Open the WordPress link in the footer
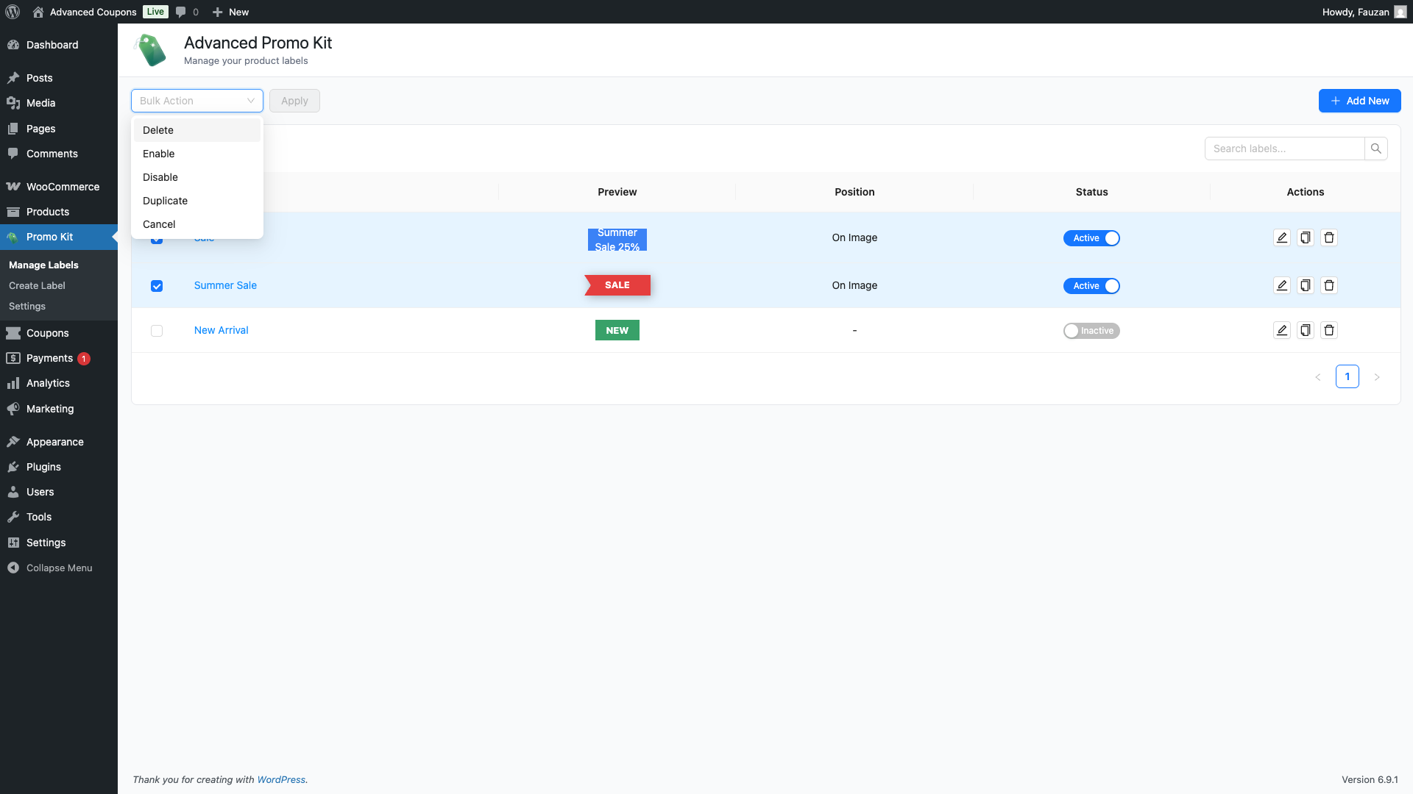This screenshot has width=1413, height=794. (281, 779)
